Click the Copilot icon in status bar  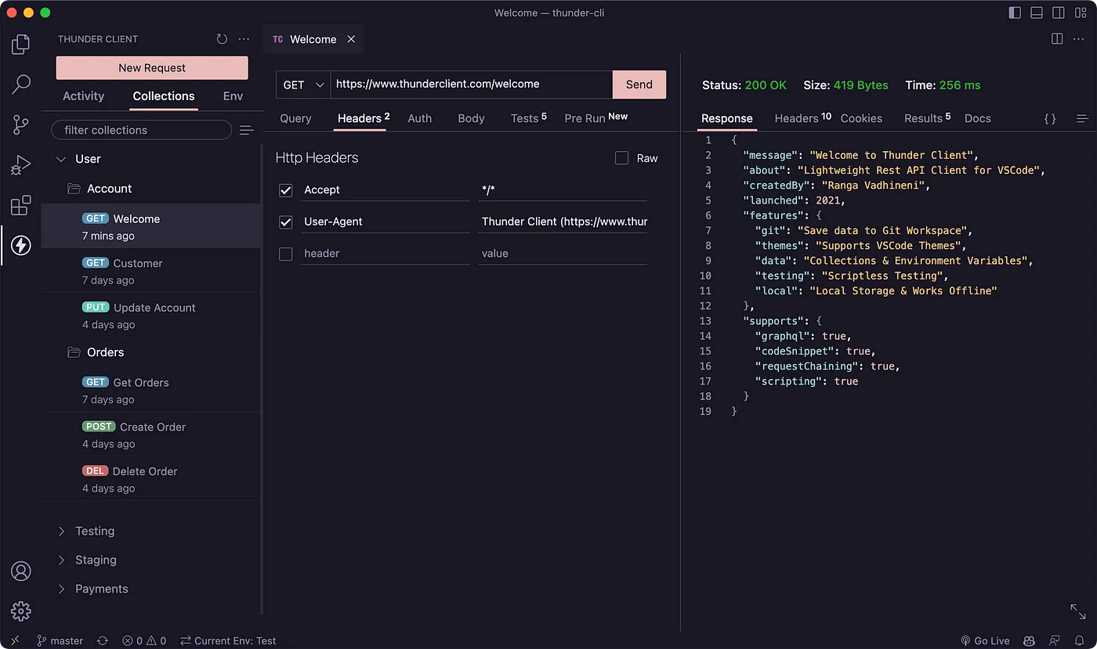click(1030, 640)
